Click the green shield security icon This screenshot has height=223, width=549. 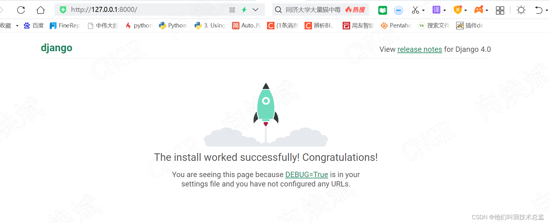tap(63, 10)
